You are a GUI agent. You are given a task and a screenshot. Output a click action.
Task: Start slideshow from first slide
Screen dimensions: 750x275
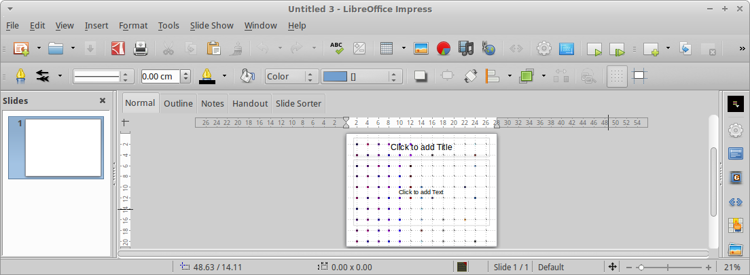click(x=594, y=49)
